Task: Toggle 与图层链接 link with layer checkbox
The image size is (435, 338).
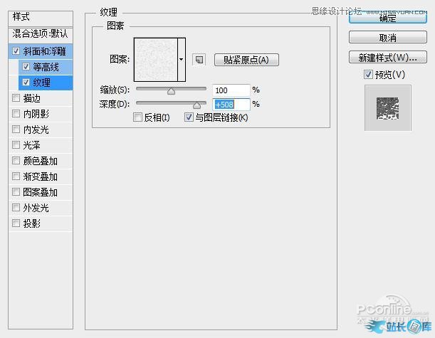Action: click(189, 117)
